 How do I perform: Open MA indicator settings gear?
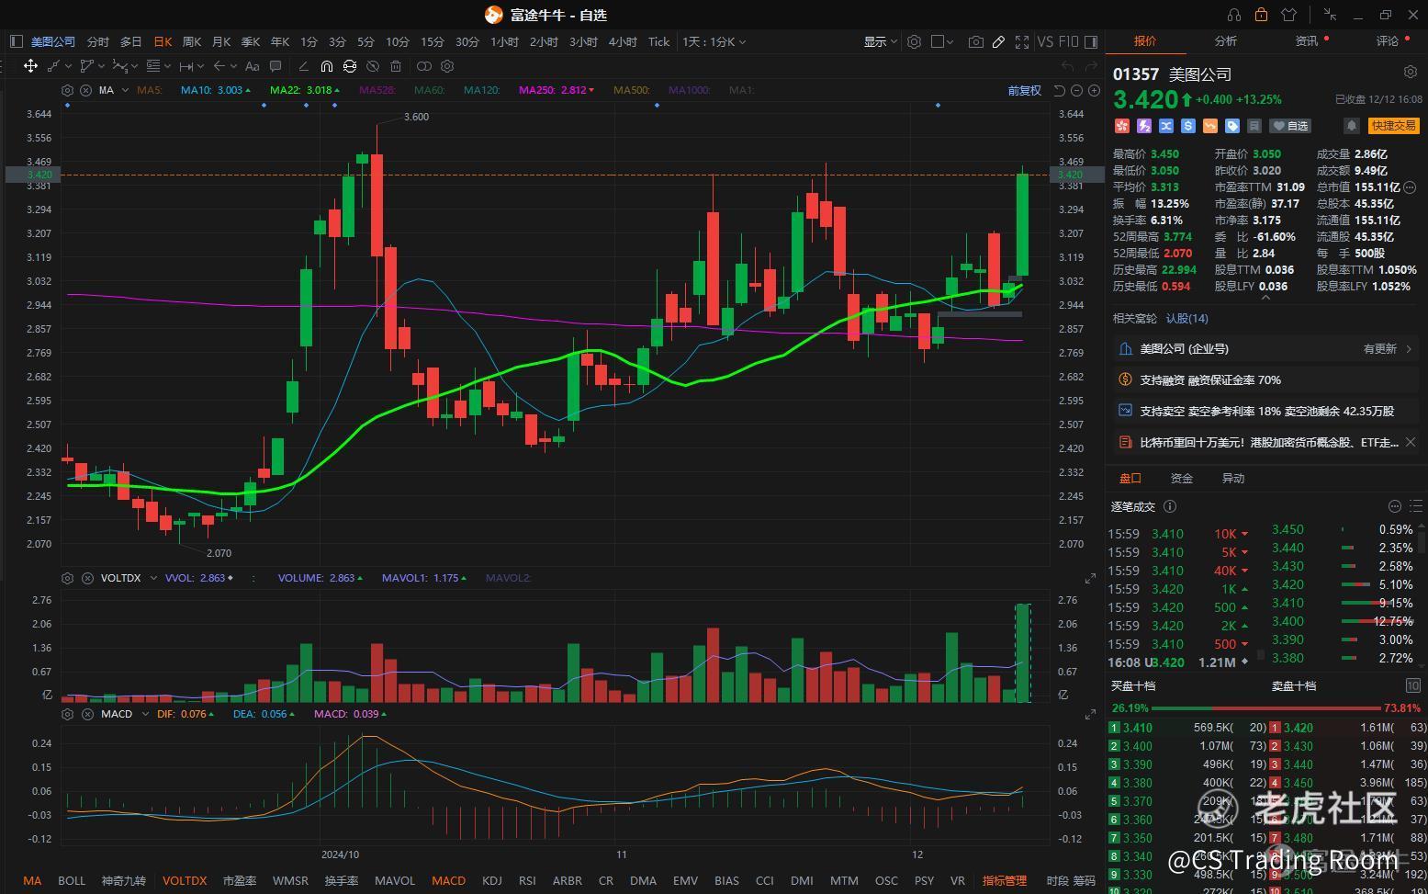pyautogui.click(x=67, y=90)
